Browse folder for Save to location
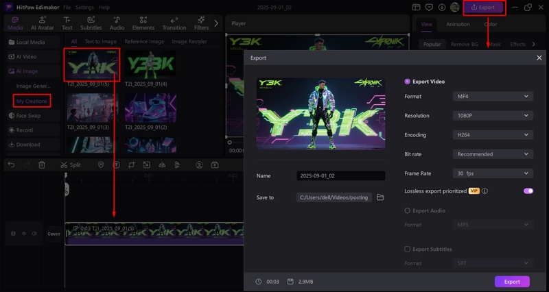The width and height of the screenshot is (549, 292). (x=380, y=197)
